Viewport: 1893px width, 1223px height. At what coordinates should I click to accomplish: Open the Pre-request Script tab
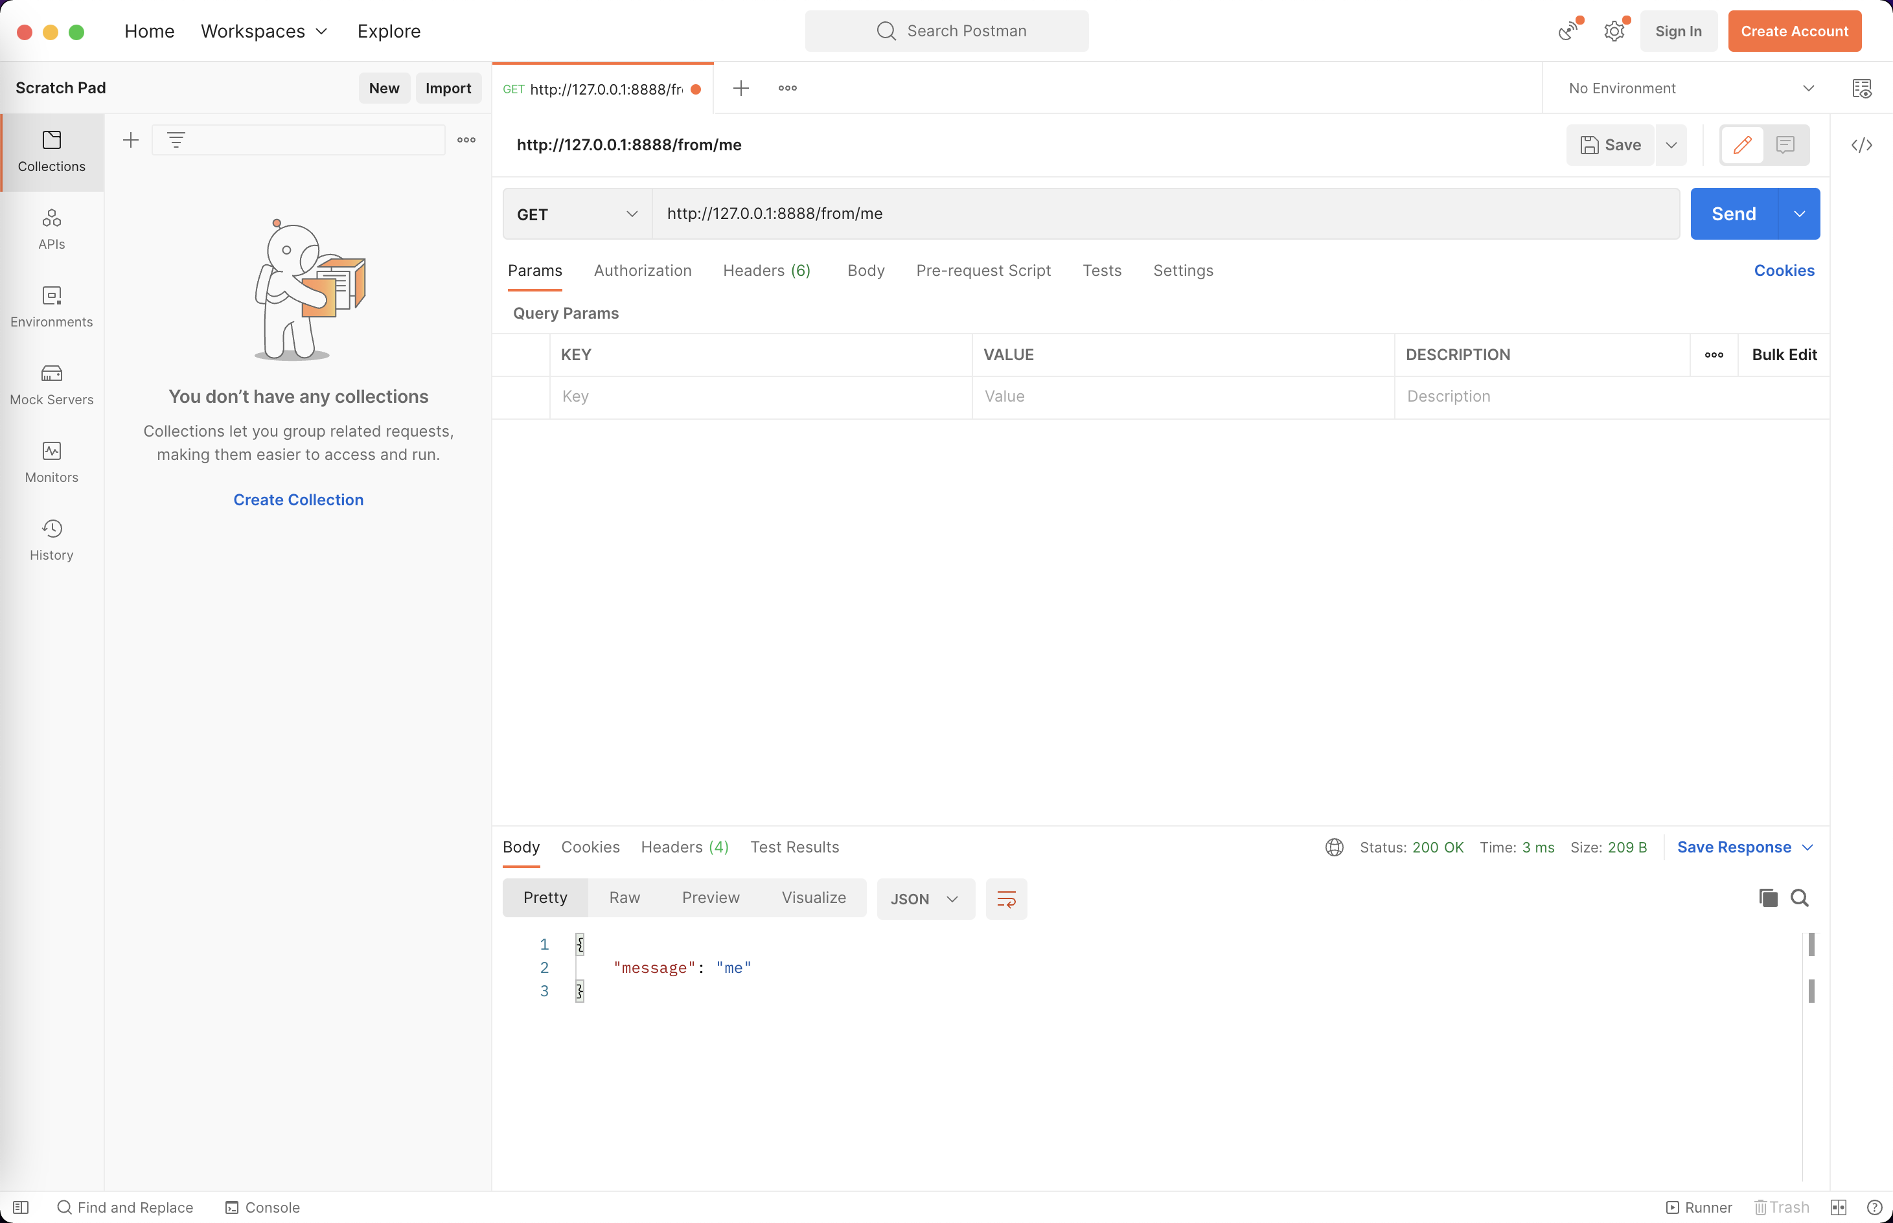(983, 270)
